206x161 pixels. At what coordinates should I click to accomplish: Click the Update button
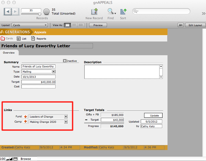(x=153, y=115)
